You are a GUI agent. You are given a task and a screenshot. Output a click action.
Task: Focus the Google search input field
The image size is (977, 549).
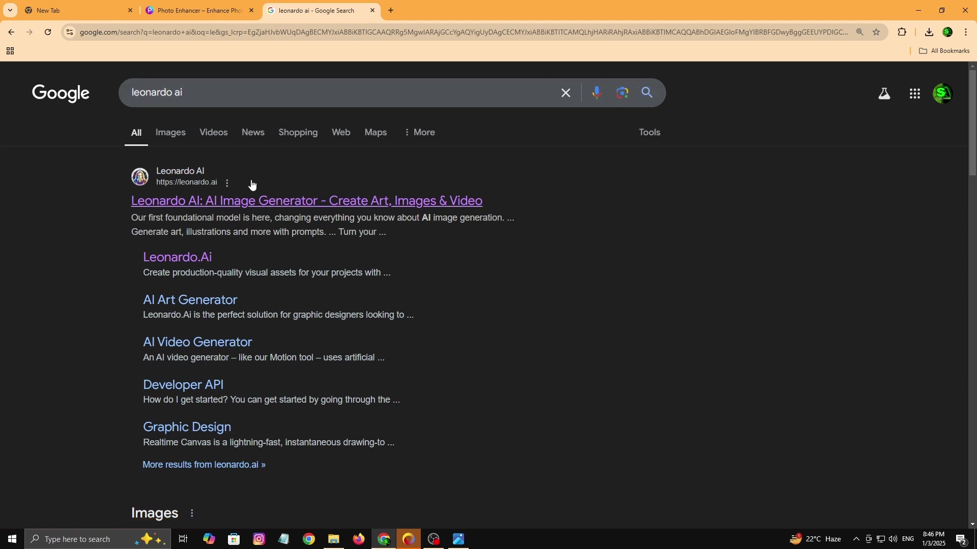click(x=341, y=93)
